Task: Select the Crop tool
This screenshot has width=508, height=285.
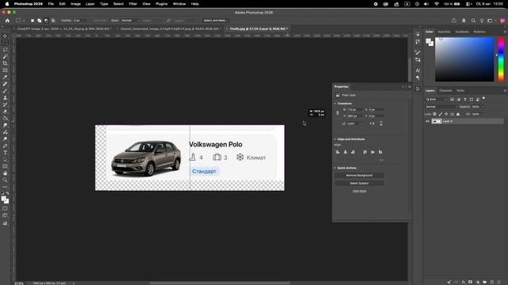Action: (x=5, y=63)
